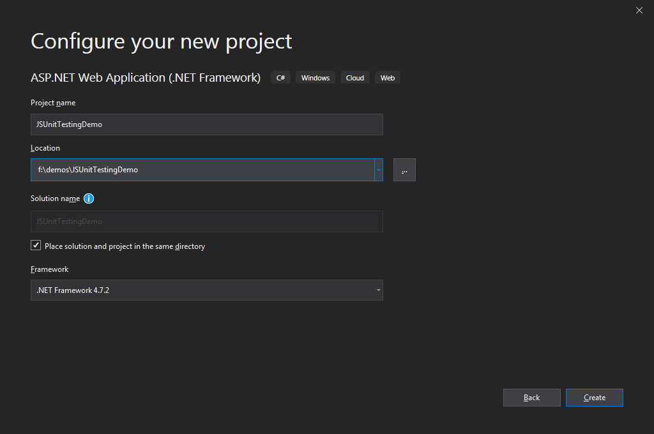Click the Configure your new project heading
Viewport: 654px width, 434px height.
click(162, 41)
